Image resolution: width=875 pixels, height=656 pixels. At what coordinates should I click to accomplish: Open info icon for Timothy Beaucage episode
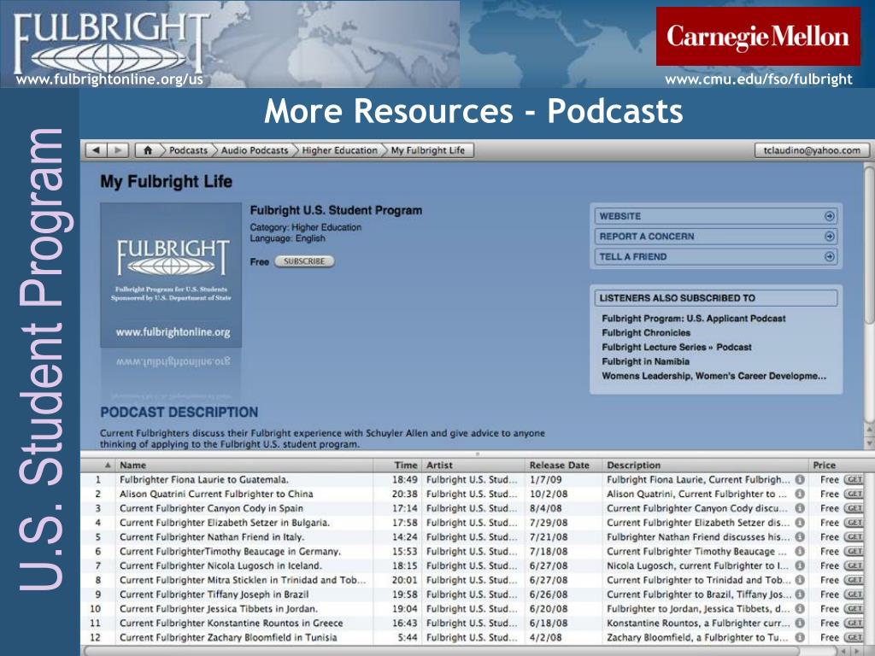point(800,551)
